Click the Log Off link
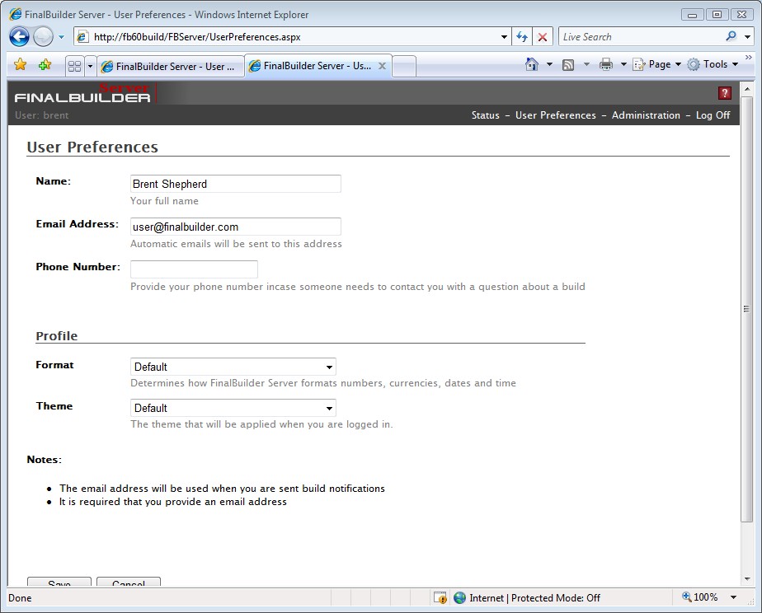Screen dimensions: 762x613 [x=713, y=115]
